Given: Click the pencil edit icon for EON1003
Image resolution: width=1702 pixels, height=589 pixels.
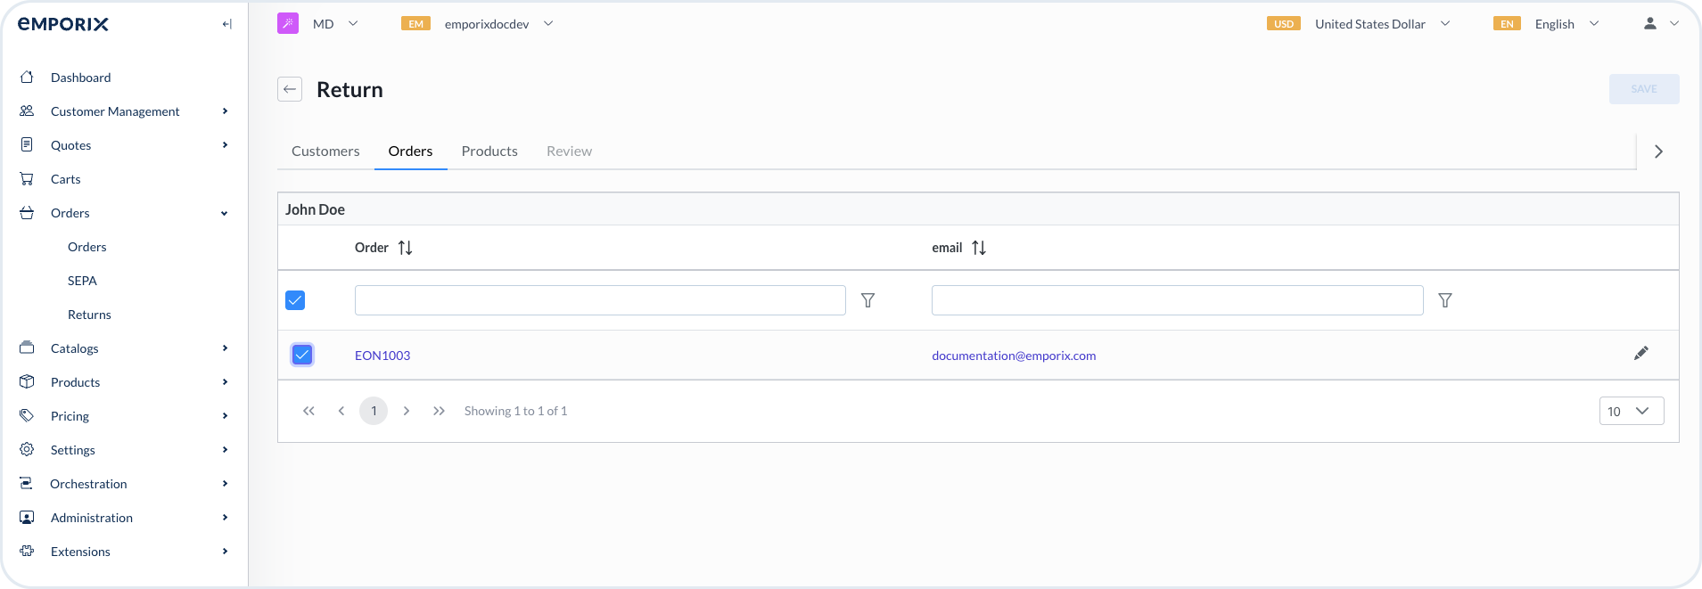Looking at the screenshot, I should (1640, 354).
